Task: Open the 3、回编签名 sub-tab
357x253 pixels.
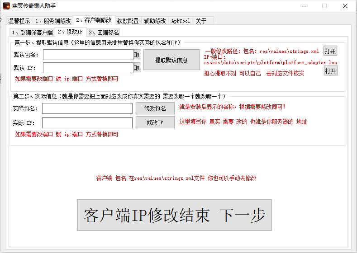Action: coord(104,33)
